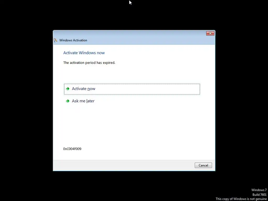Click the Windows Activation title text
Image resolution: width=268 pixels, height=201 pixels.
(73, 40)
